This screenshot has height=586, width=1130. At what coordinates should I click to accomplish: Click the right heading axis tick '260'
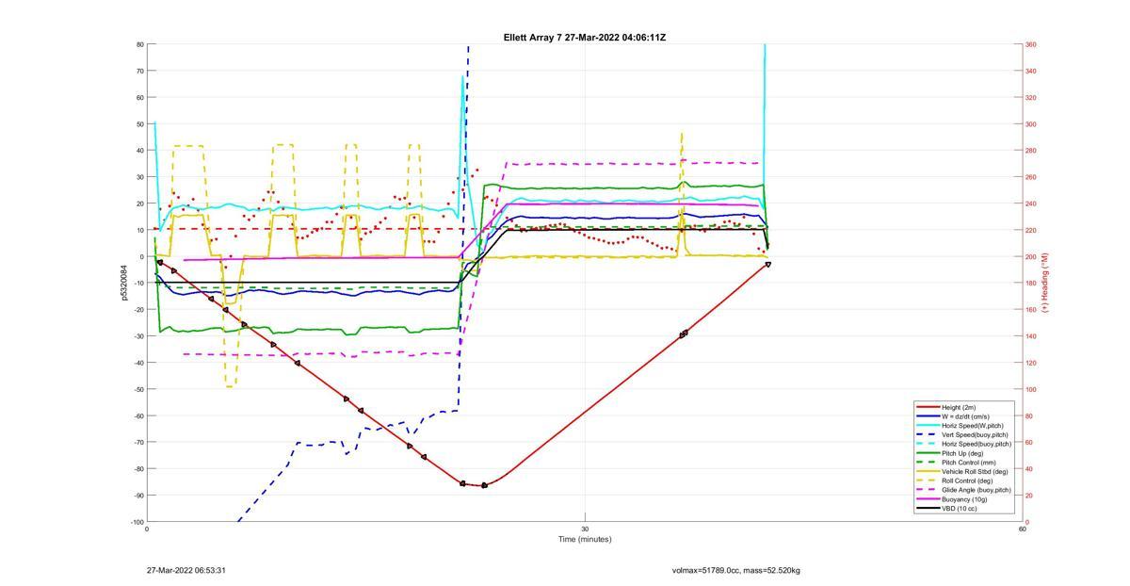click(1031, 177)
